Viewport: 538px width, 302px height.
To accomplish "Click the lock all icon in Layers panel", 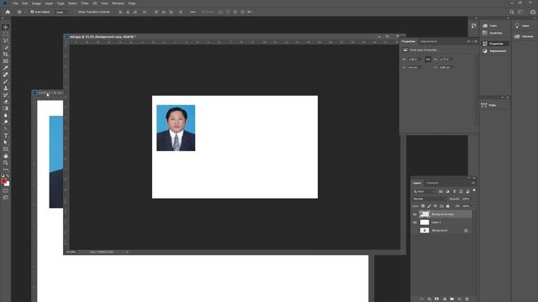I will click(448, 206).
